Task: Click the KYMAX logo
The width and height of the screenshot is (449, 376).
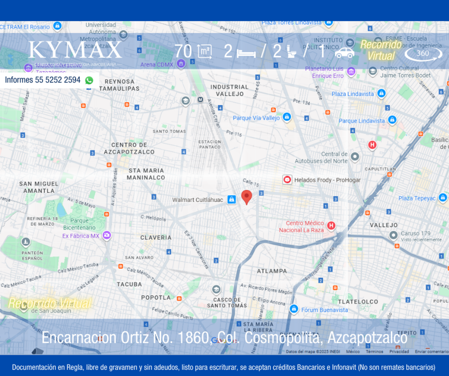Action: coord(75,50)
